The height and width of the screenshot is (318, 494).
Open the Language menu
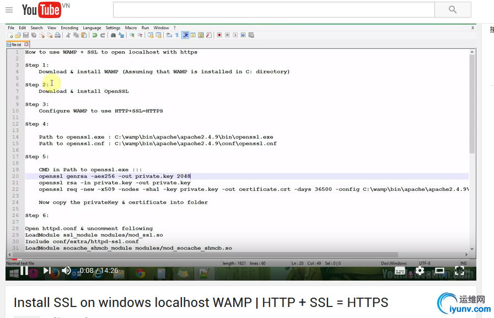[92, 28]
